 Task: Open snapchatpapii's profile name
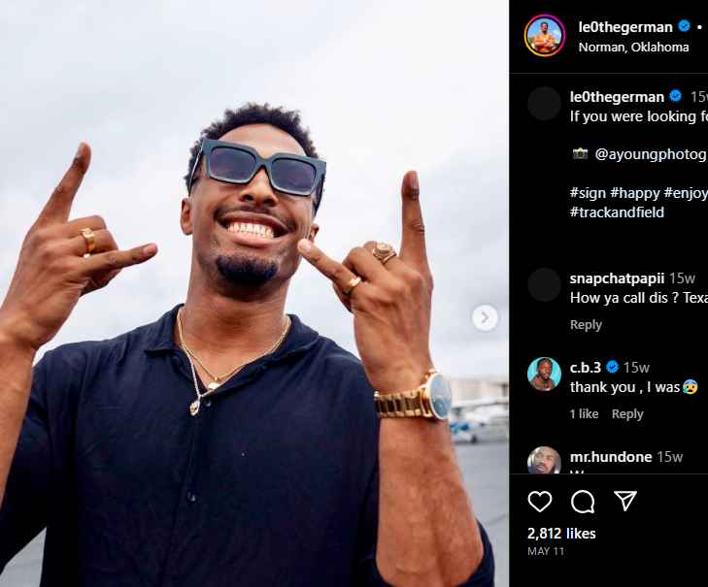pos(617,278)
